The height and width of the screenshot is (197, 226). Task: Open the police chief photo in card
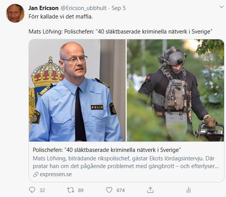click(77, 90)
